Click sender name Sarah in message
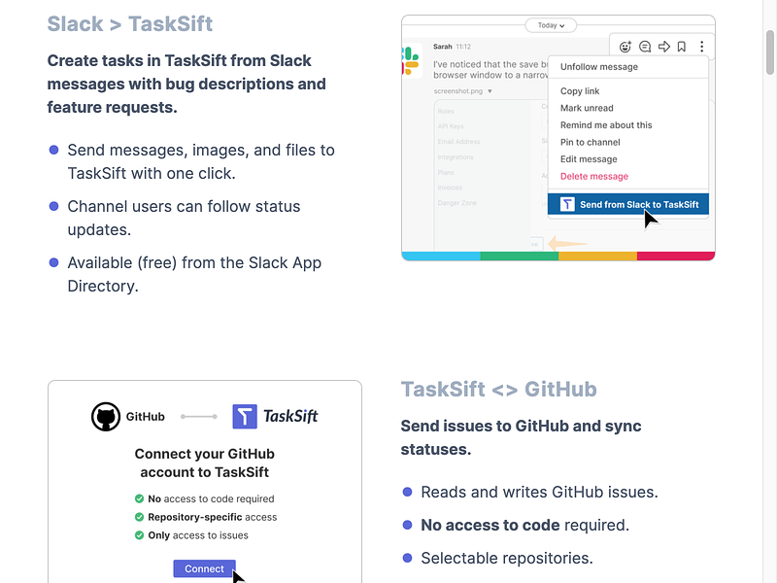The height and width of the screenshot is (583, 777). pos(443,47)
